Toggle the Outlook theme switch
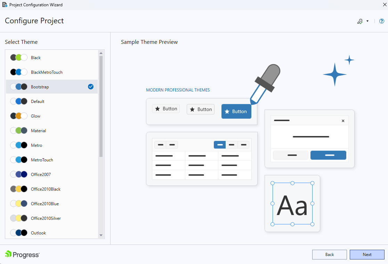 tap(19, 233)
